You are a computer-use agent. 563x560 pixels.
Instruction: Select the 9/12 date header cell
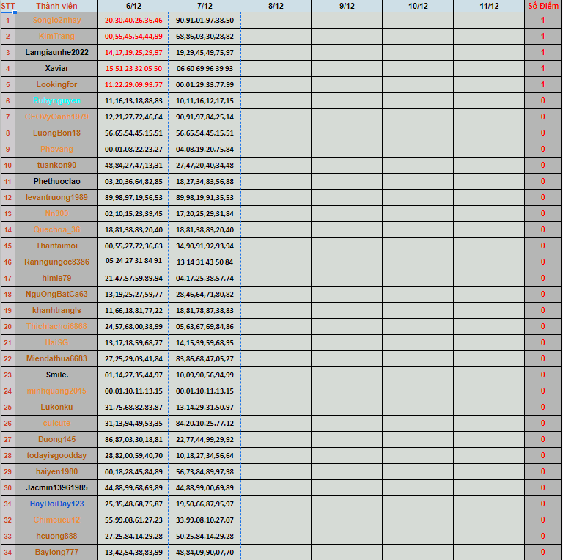pyautogui.click(x=347, y=6)
